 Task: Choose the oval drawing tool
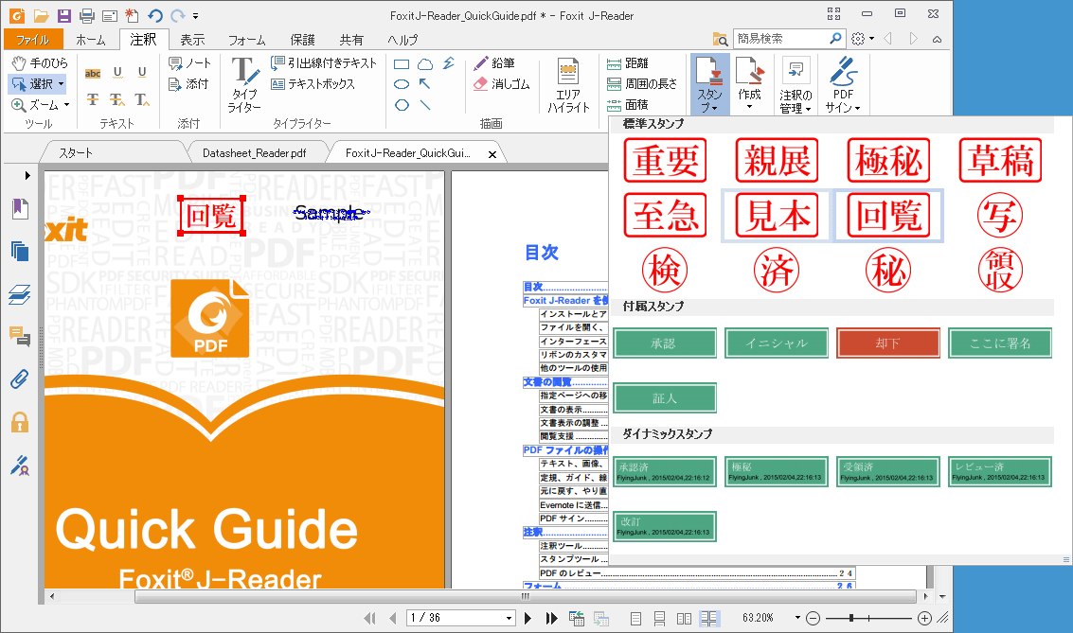402,84
